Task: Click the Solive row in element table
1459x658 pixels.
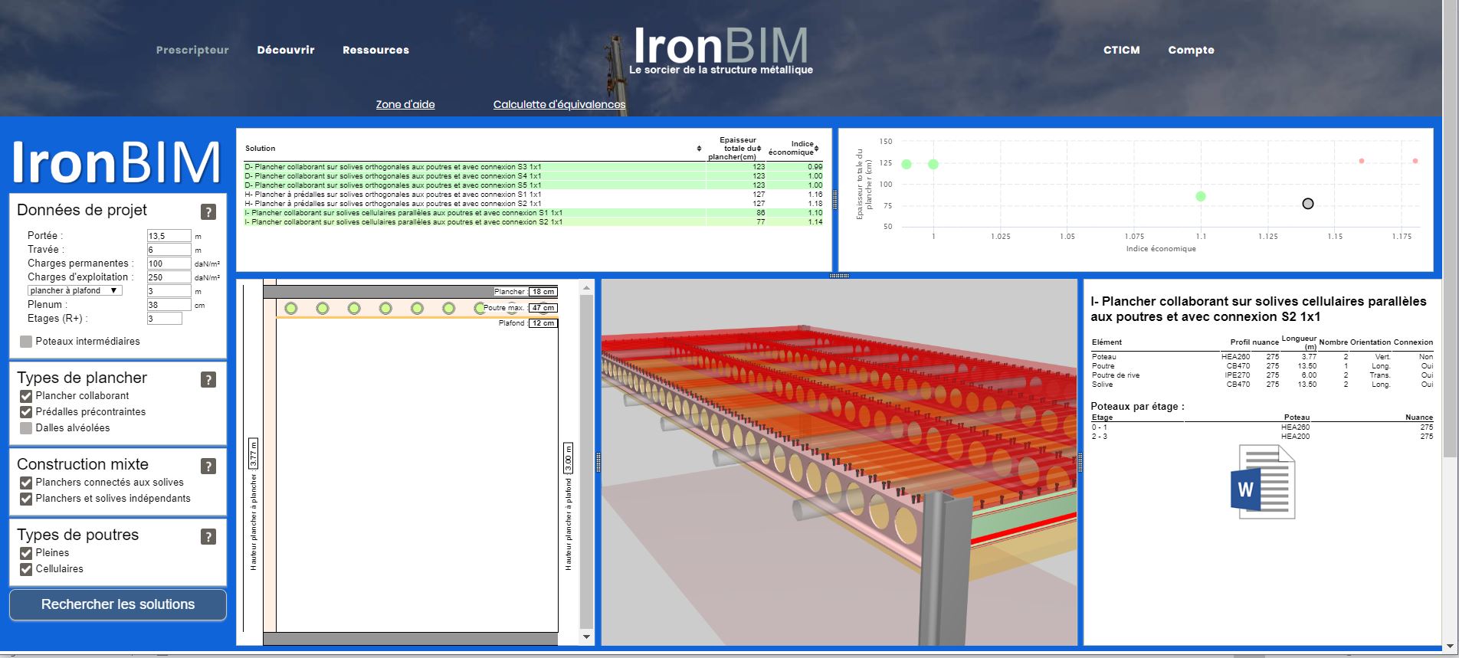Action: (1262, 385)
